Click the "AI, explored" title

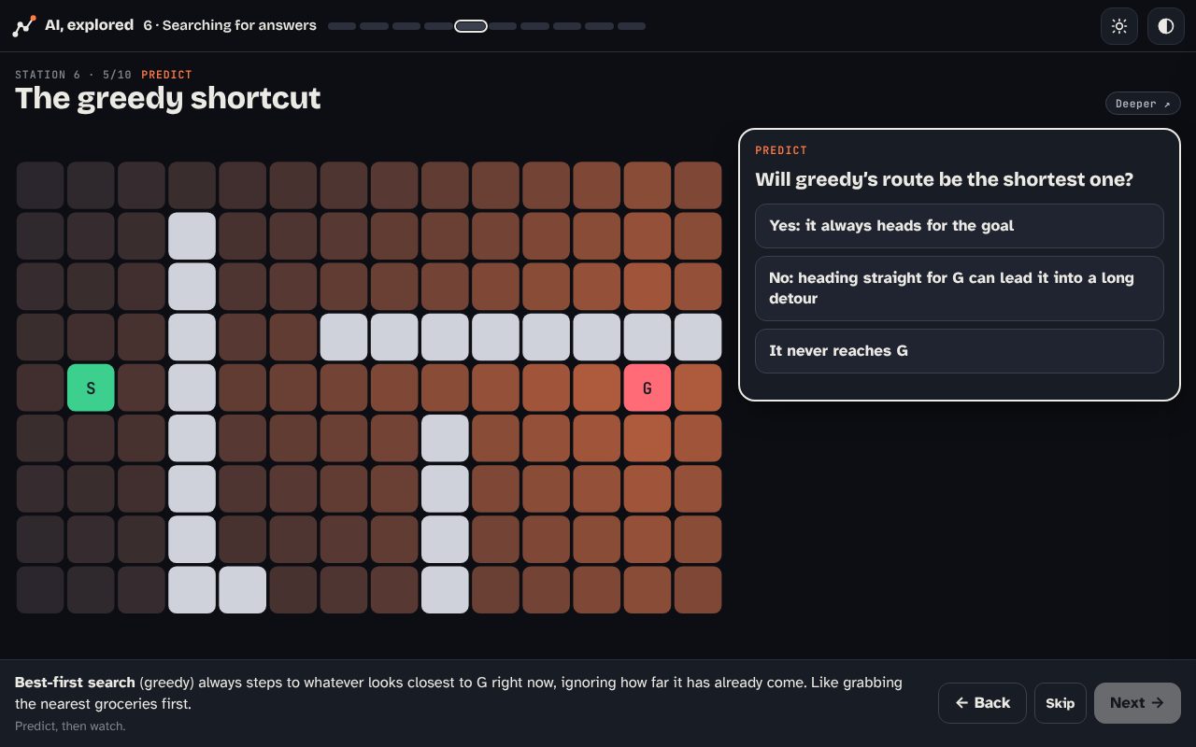coord(89,25)
